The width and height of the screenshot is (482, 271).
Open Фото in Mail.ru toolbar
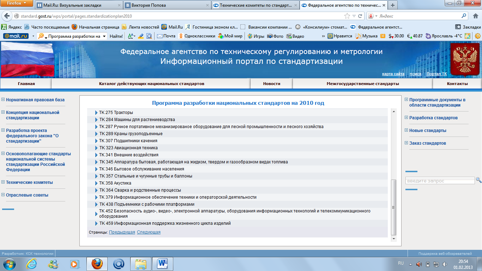click(275, 36)
